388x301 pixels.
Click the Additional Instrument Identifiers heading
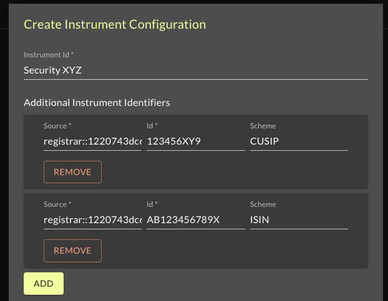pos(97,102)
